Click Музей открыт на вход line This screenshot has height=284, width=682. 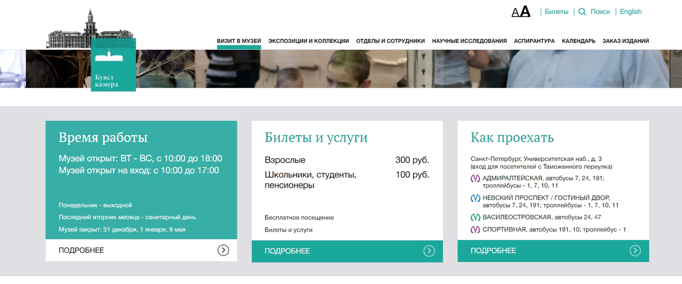[139, 171]
